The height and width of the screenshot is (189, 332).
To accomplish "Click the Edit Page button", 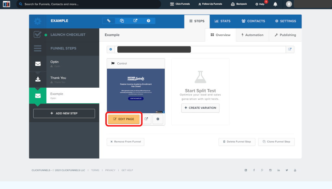I will 124,119.
